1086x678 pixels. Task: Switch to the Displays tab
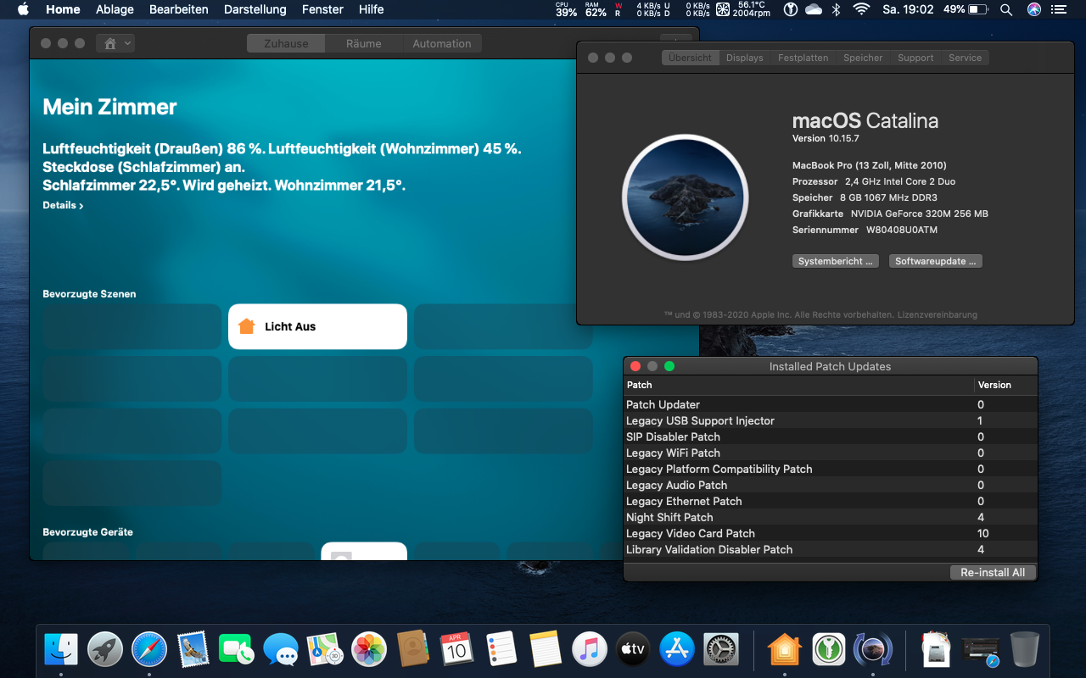[745, 58]
